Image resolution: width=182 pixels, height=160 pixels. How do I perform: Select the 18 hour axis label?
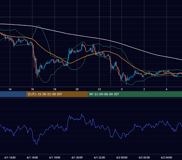click(55, 89)
